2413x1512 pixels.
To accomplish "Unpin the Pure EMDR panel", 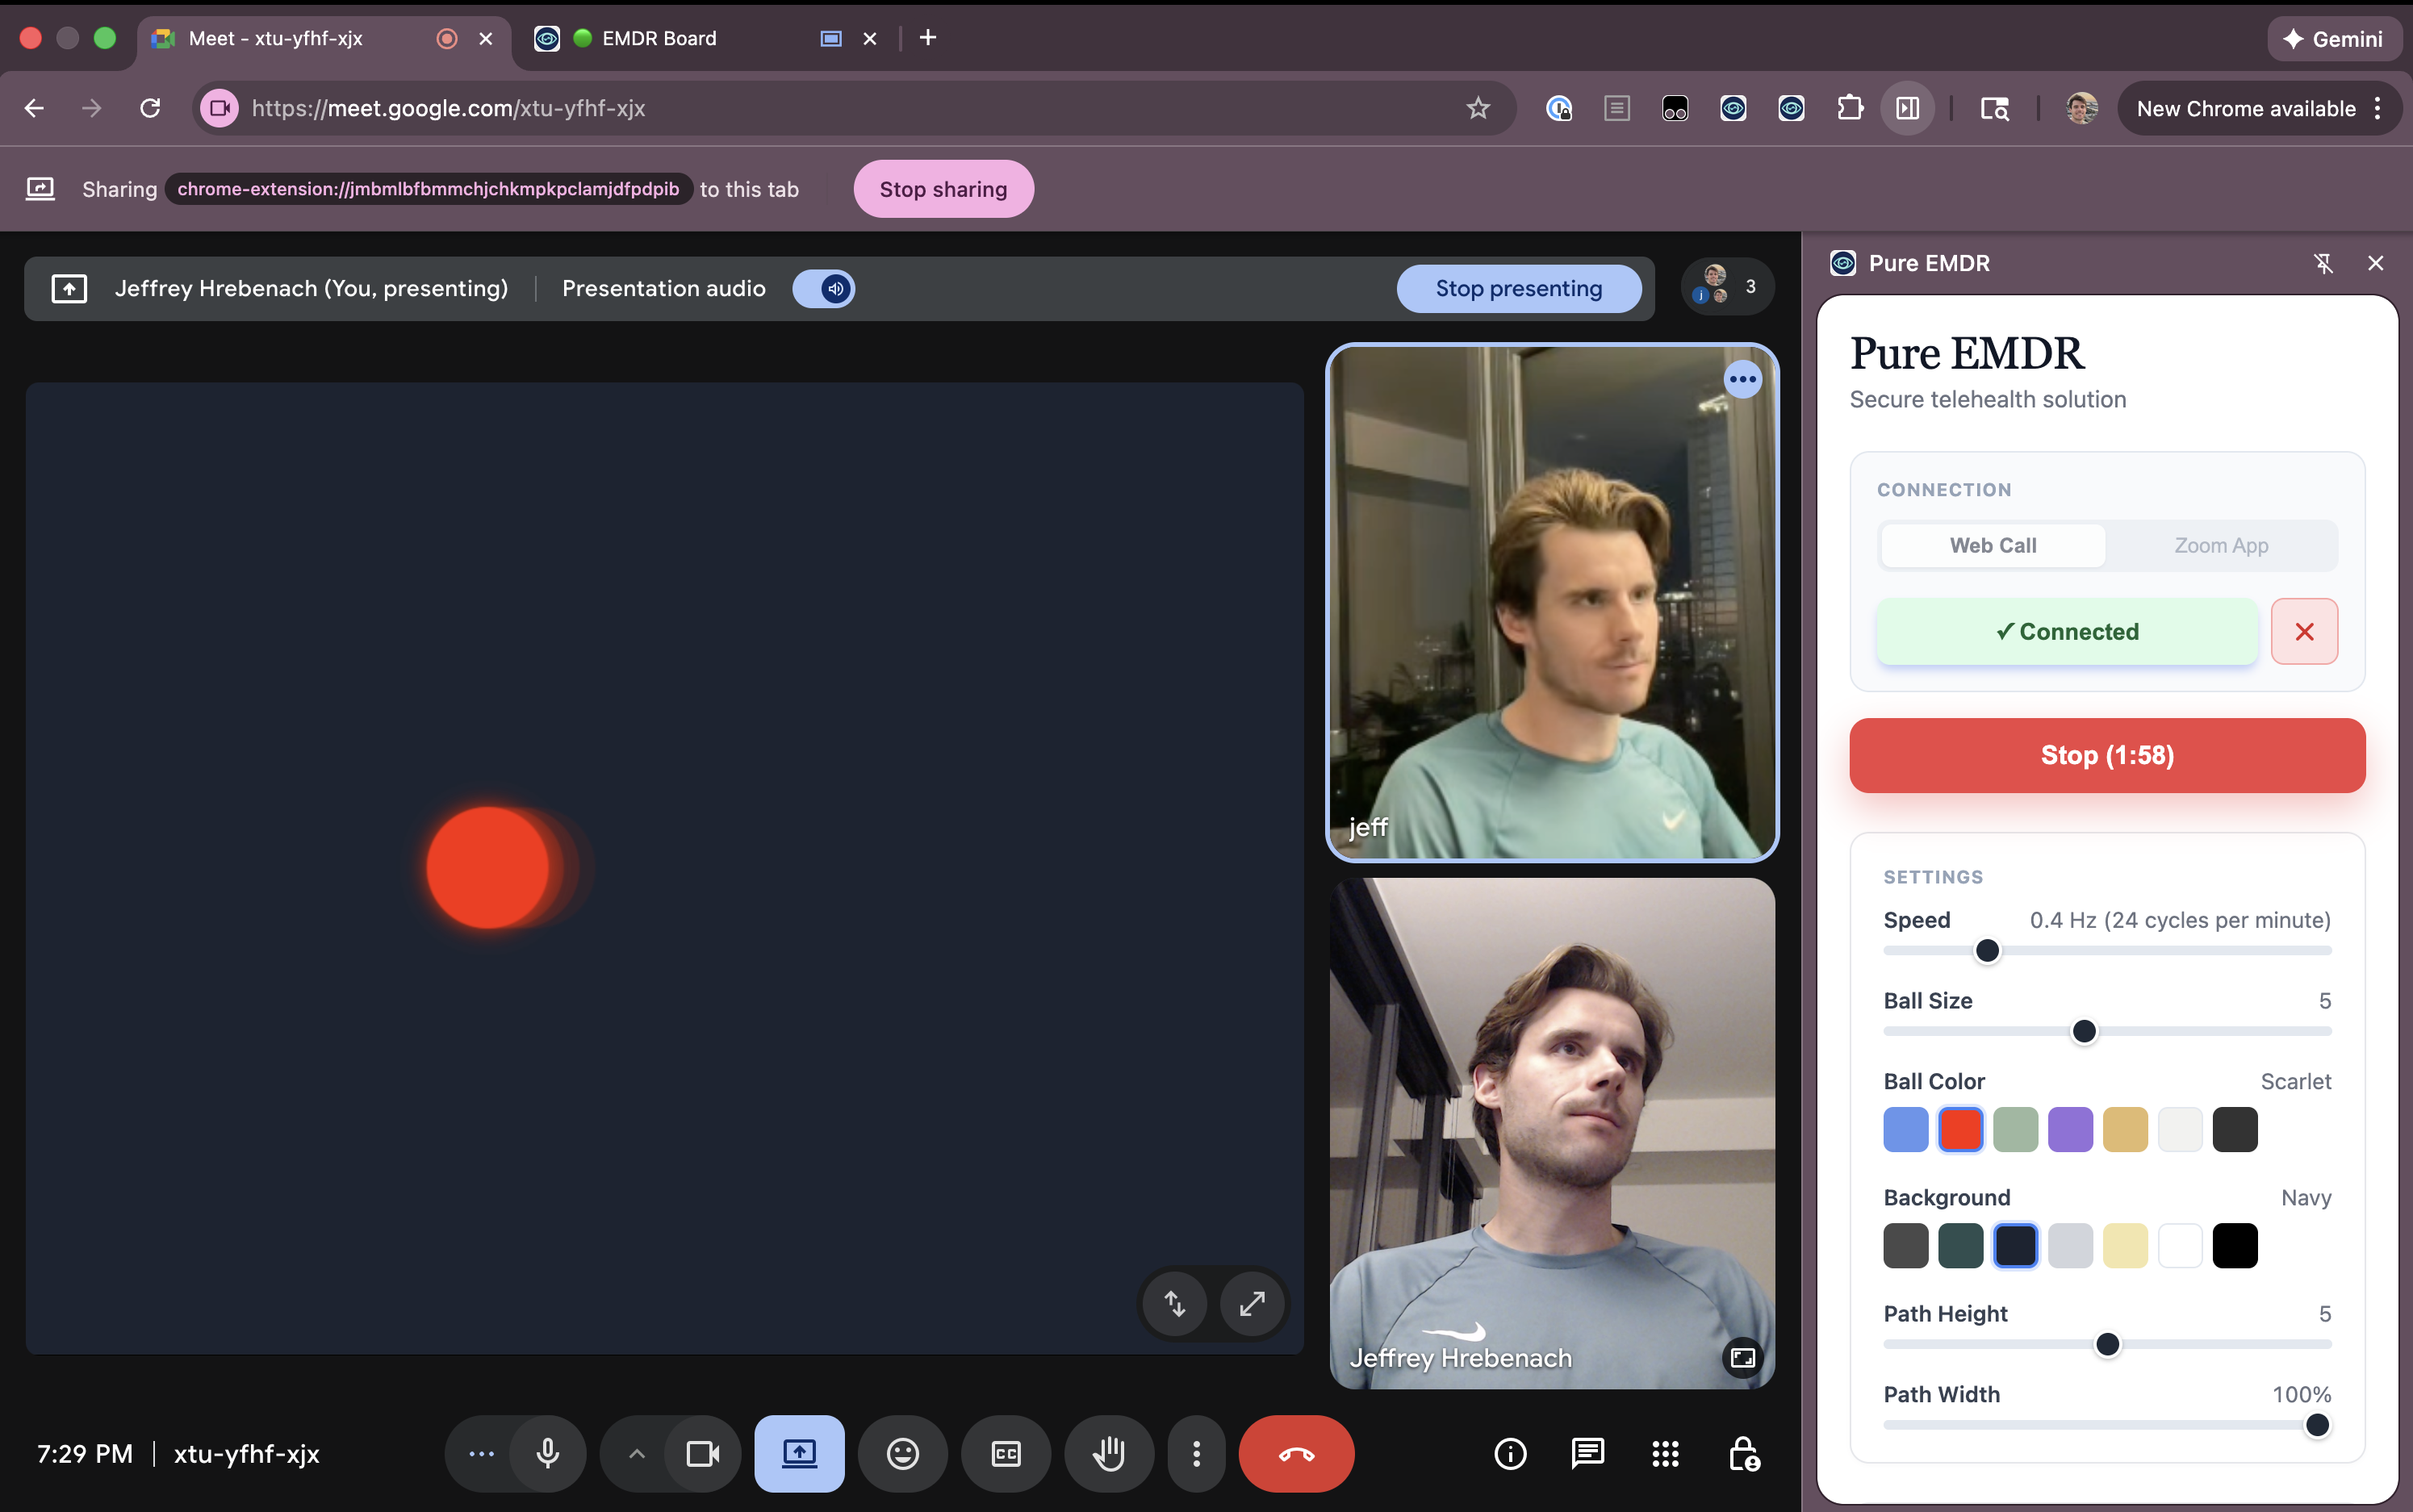I will (2324, 262).
